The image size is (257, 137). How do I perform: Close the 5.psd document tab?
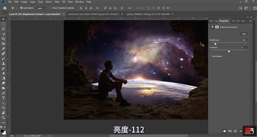[64, 14]
